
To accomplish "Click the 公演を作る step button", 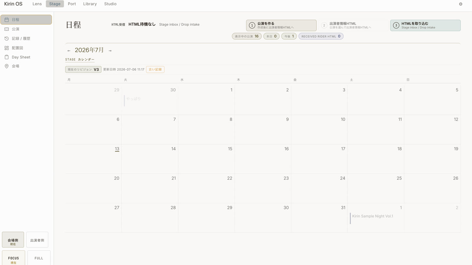I will click(281, 25).
